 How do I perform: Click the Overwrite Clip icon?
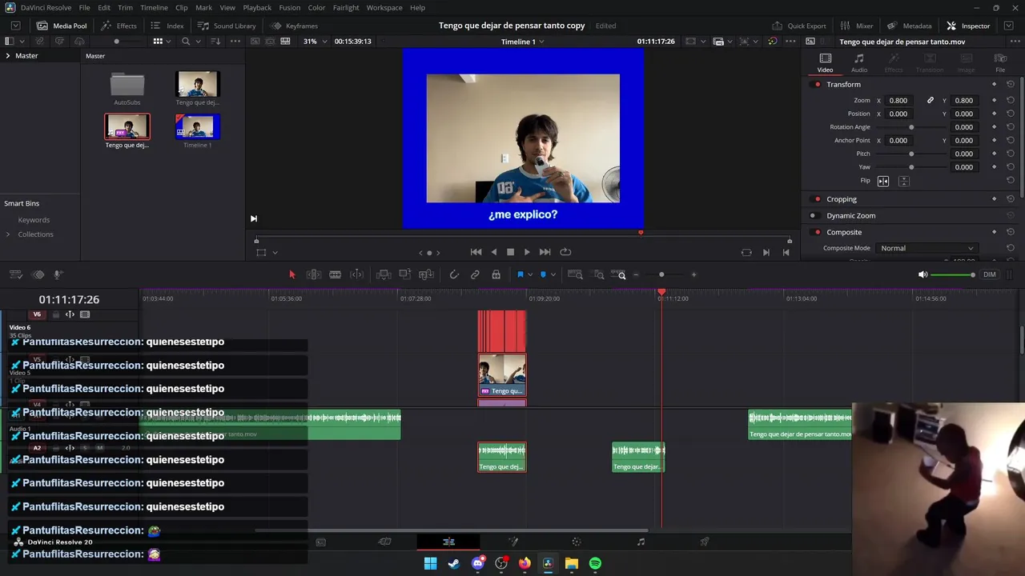tap(405, 274)
